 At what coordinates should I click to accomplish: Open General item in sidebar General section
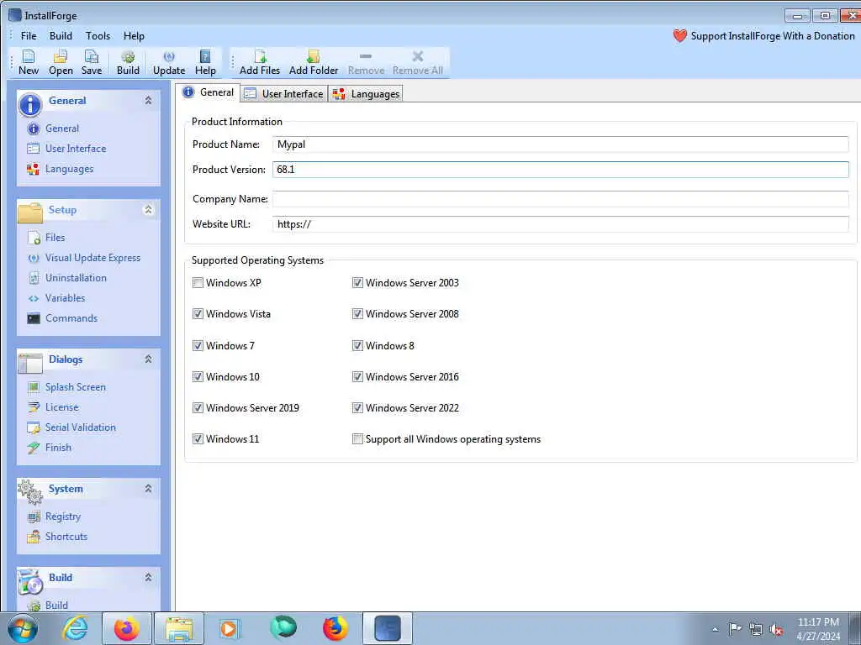click(x=53, y=128)
